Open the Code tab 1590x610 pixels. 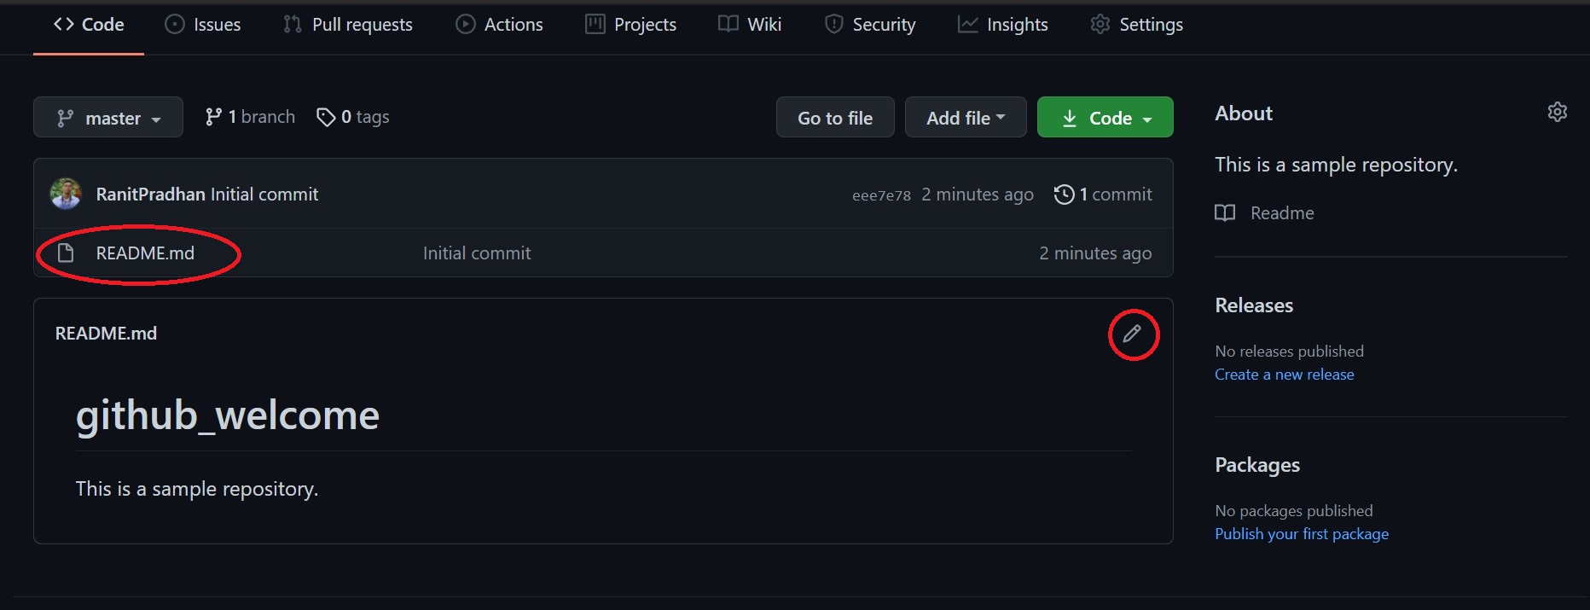(89, 25)
